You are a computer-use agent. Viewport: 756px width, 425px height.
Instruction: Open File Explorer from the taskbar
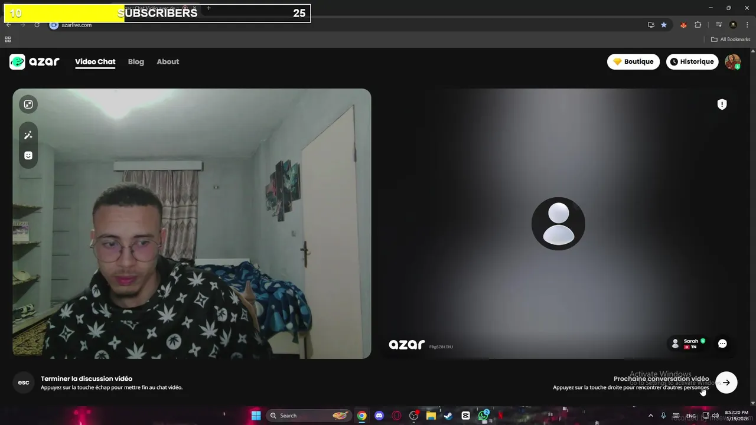click(431, 416)
